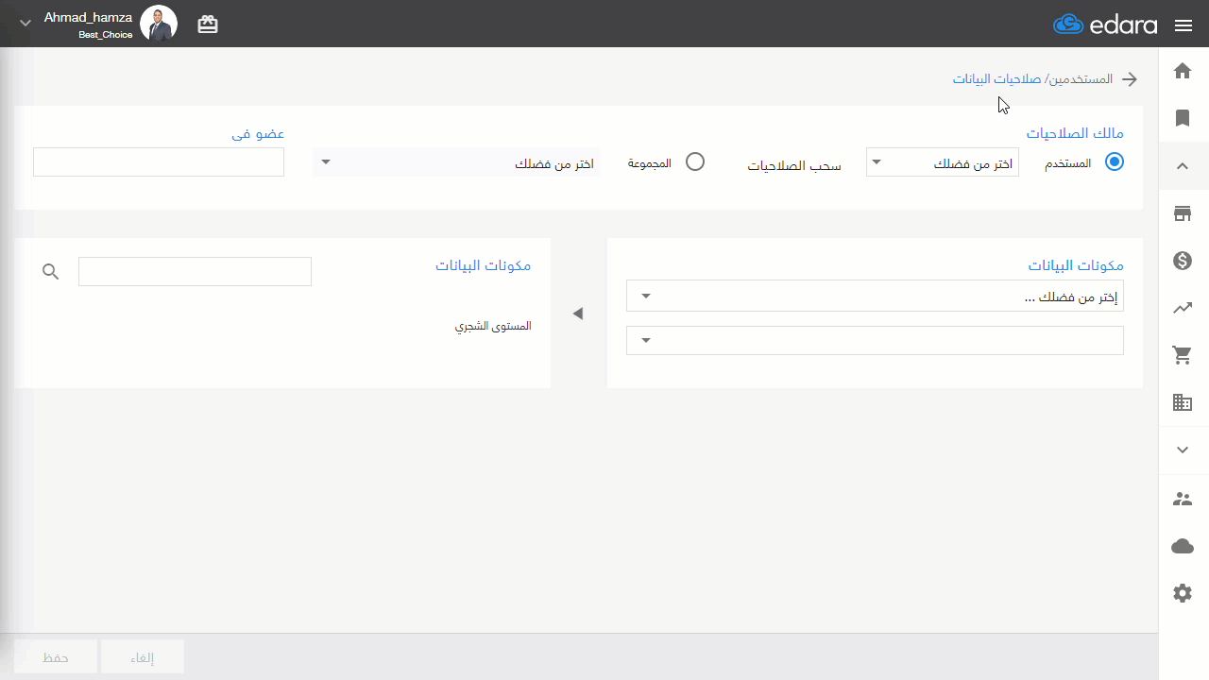This screenshot has width=1209, height=680.
Task: Open المستخدمين breadcrumb link
Action: pyautogui.click(x=1081, y=79)
